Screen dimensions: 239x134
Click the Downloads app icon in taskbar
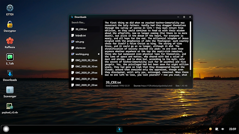(x=119, y=129)
